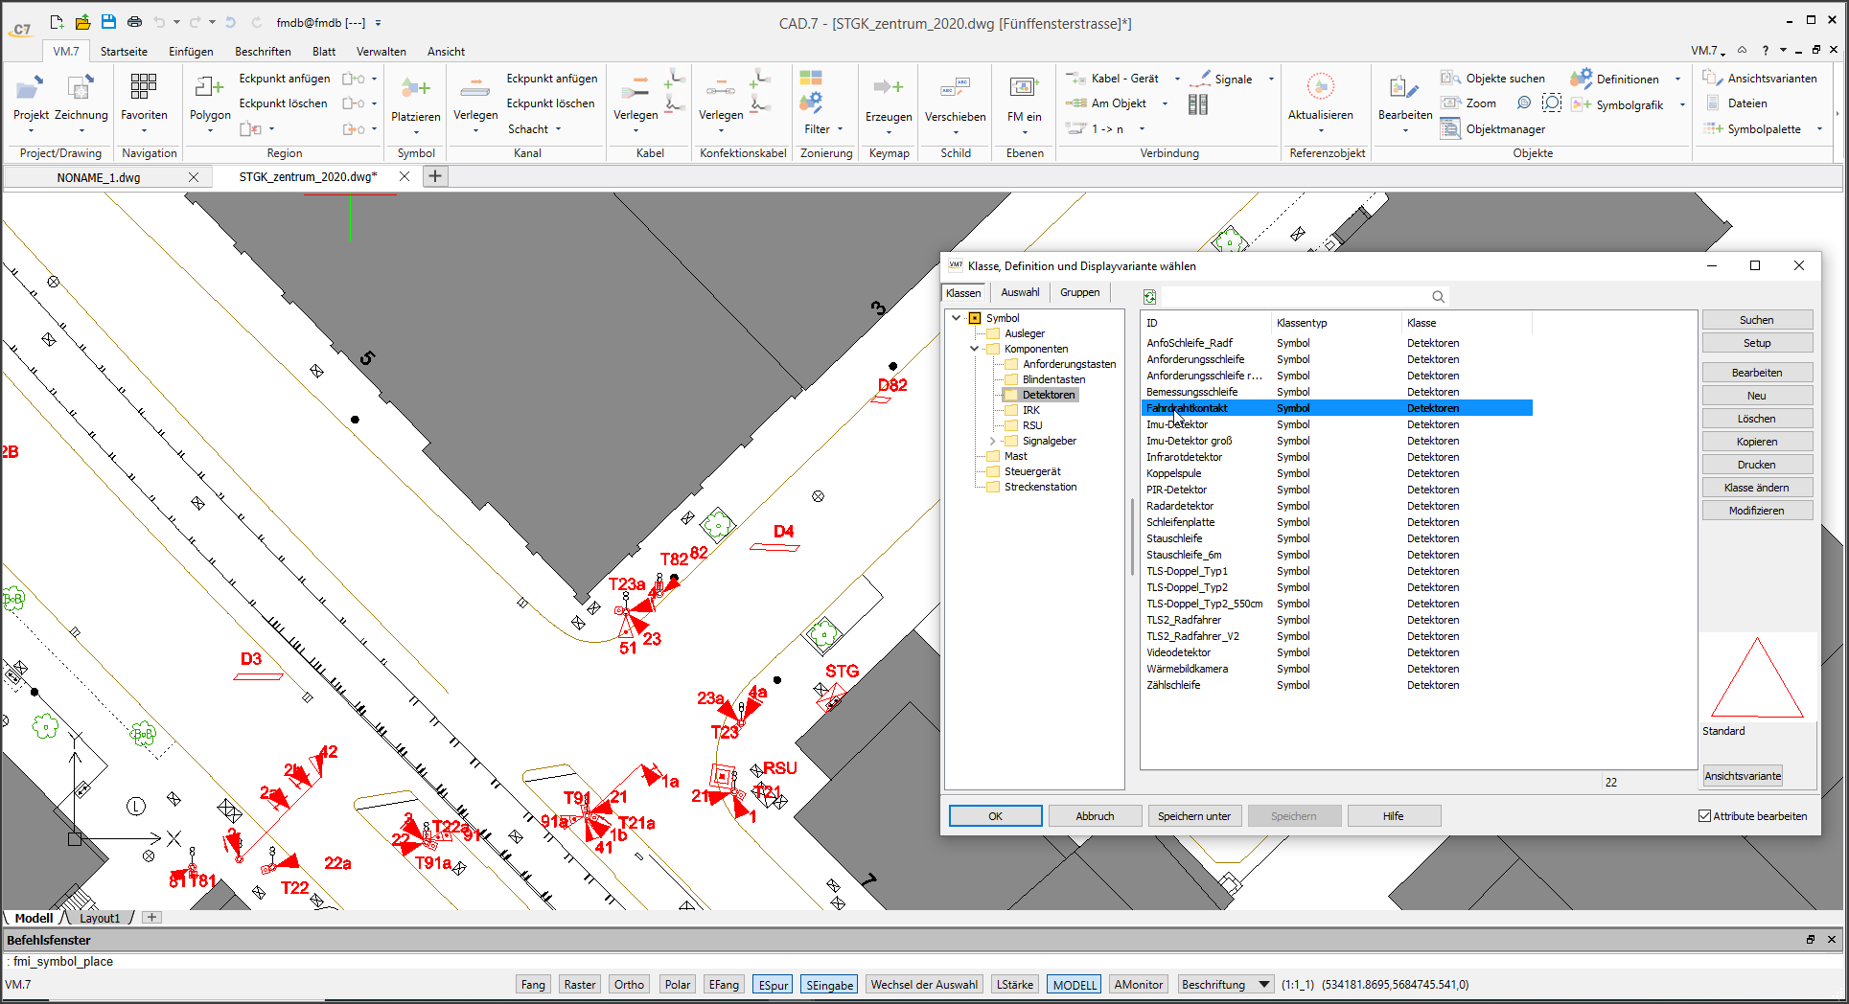
Task: Click the Kabel - Gerät connection tool
Action: pos(1114,79)
